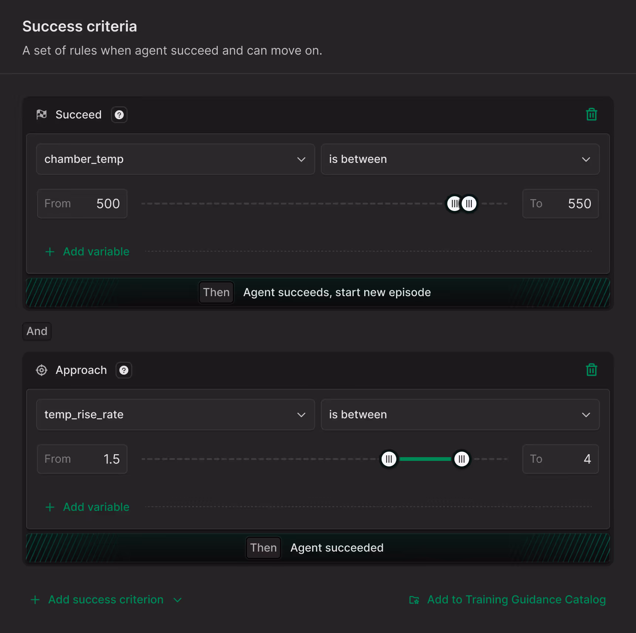Expand the Approach 'is between' condition dropdown

pyautogui.click(x=460, y=415)
